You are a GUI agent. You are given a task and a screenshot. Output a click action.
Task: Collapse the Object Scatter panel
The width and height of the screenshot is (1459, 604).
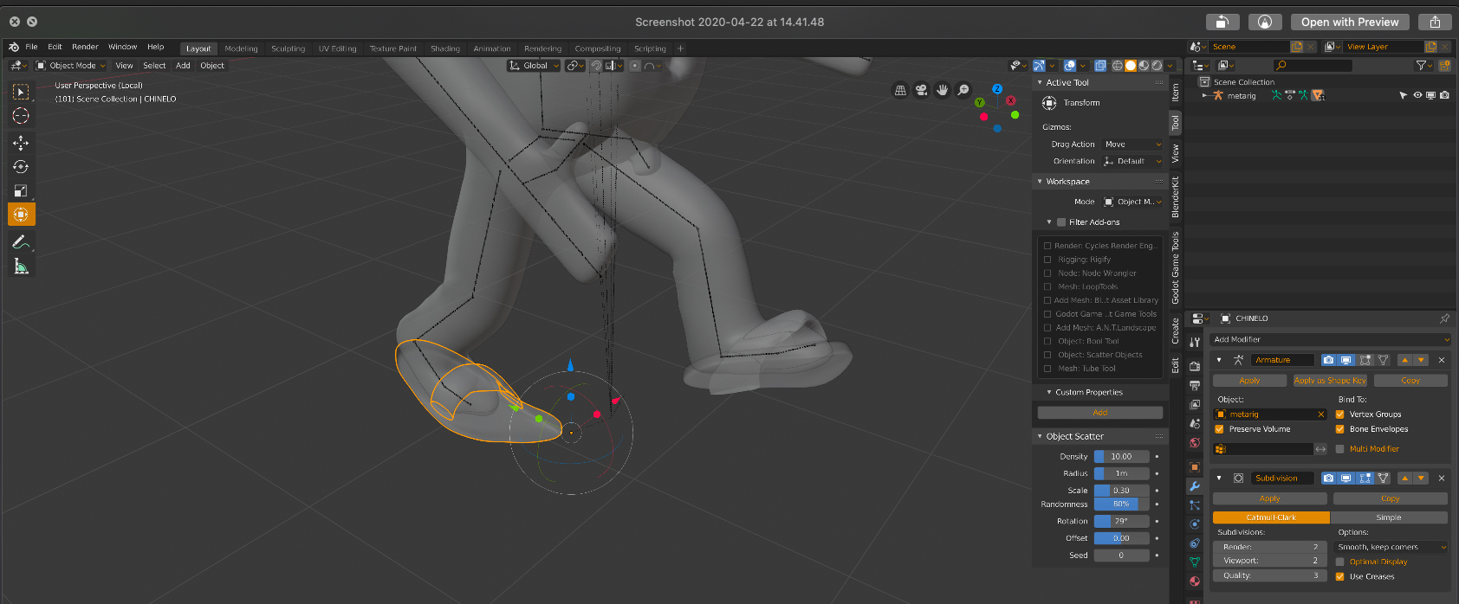[1041, 436]
